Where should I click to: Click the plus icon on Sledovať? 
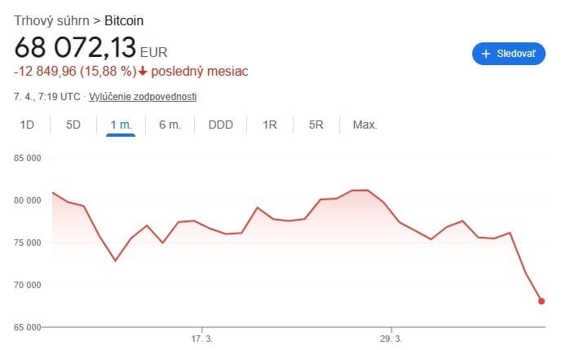[x=488, y=54]
